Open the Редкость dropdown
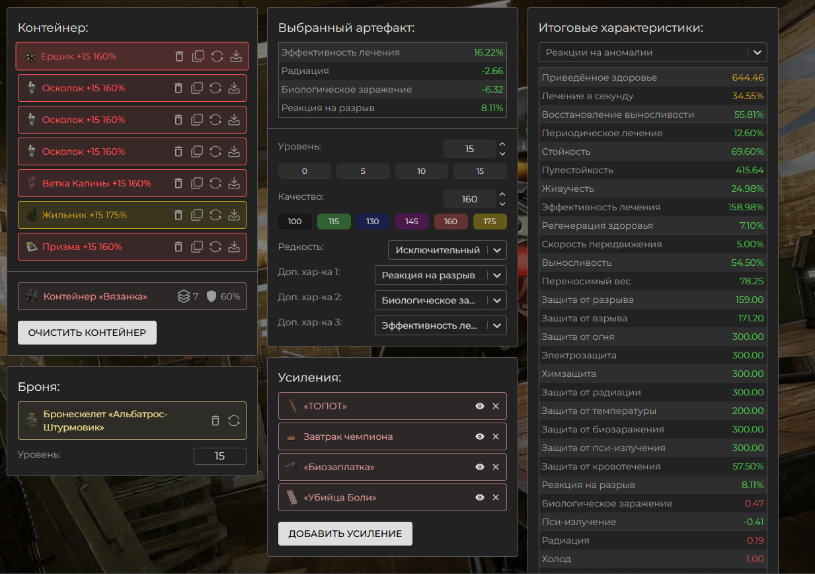 coord(447,250)
